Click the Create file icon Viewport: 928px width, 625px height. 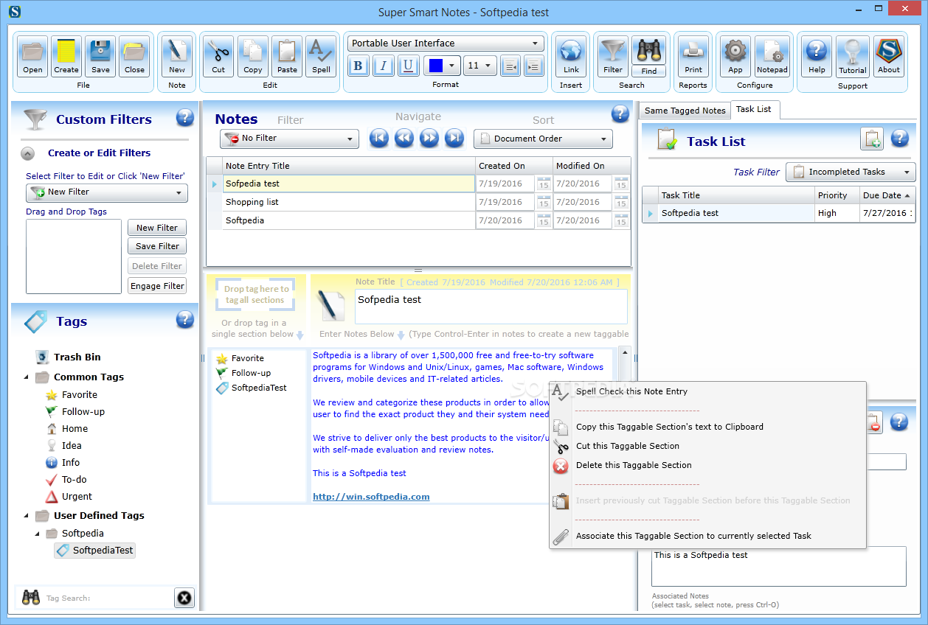point(66,56)
